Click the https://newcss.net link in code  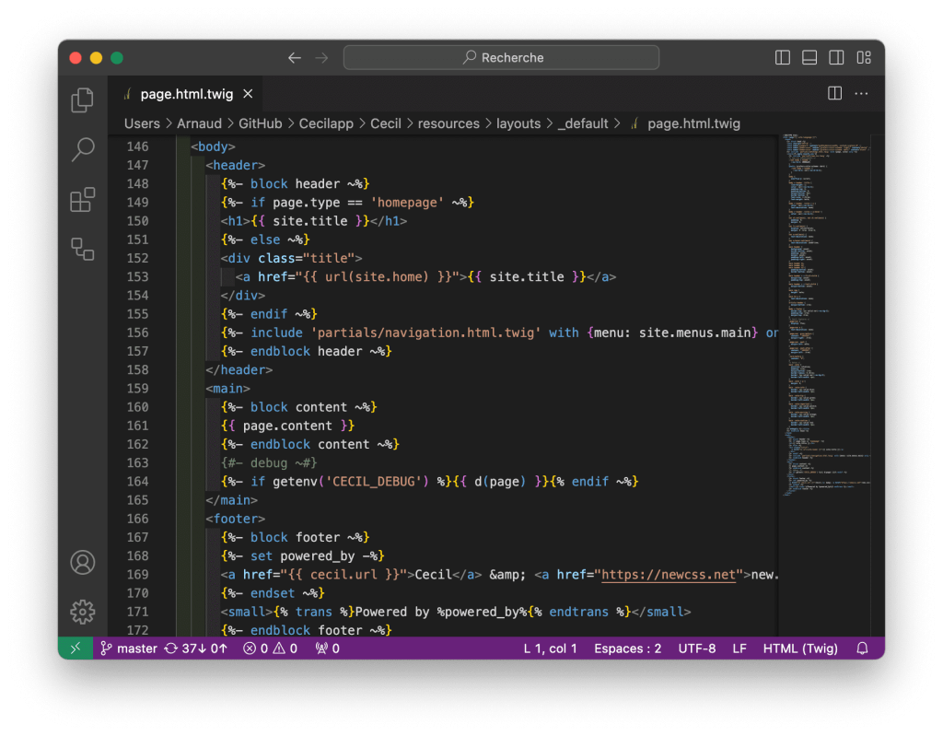point(669,575)
